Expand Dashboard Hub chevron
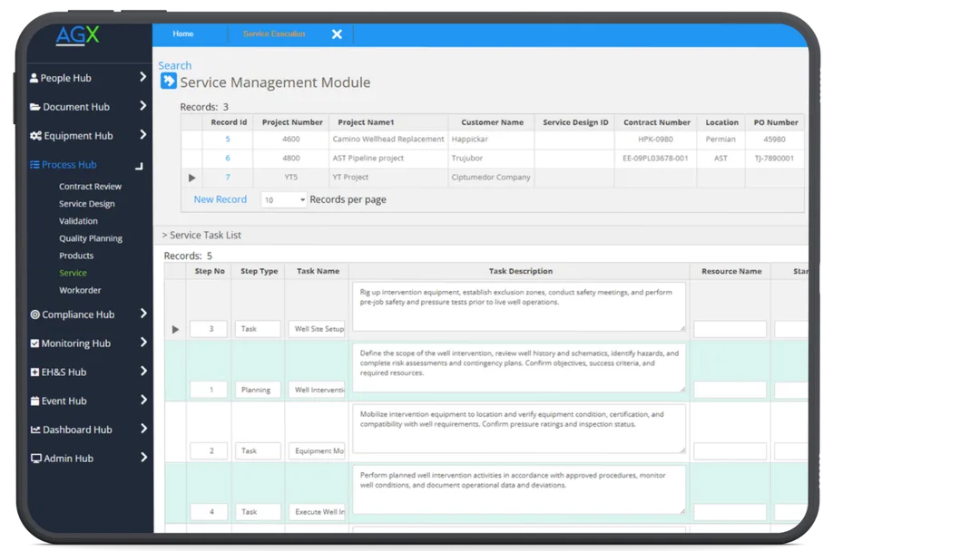Image resolution: width=980 pixels, height=551 pixels. click(143, 428)
